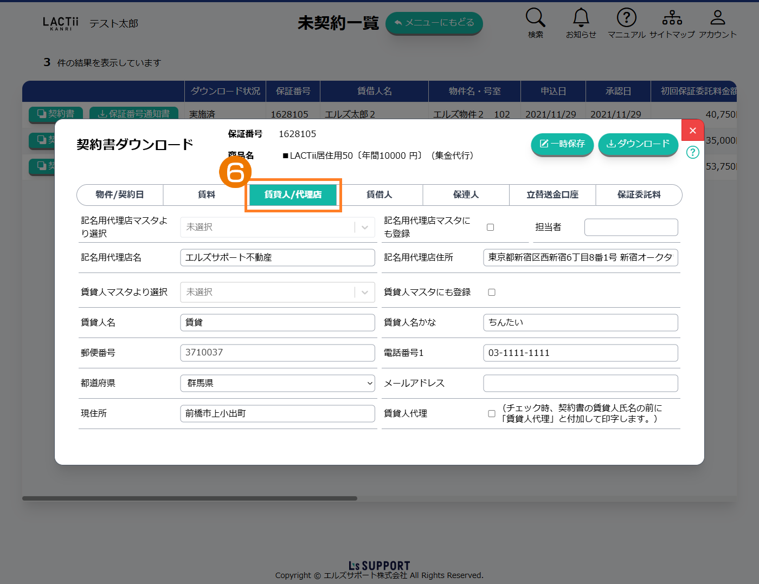Expand 記名用代理店マスタより選択 dropdown
759x584 pixels.
(278, 227)
